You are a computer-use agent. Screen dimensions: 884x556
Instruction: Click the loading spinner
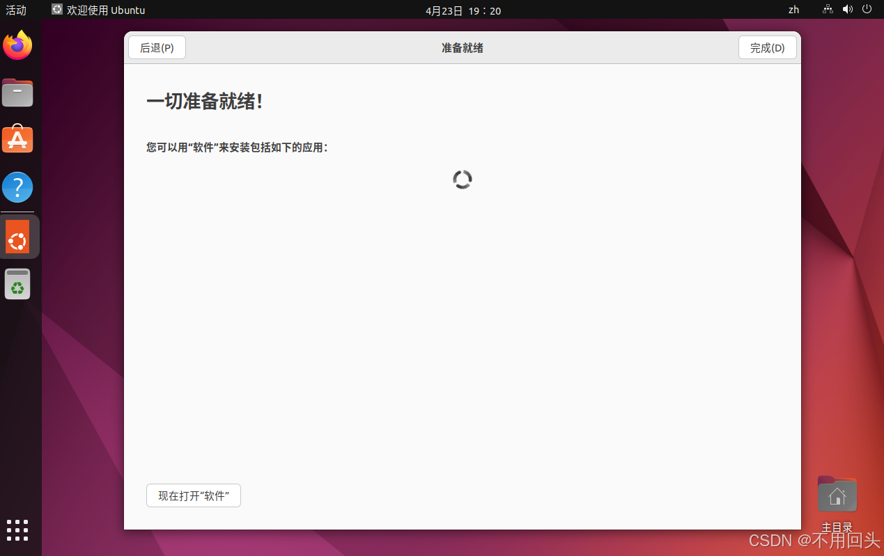(x=463, y=180)
